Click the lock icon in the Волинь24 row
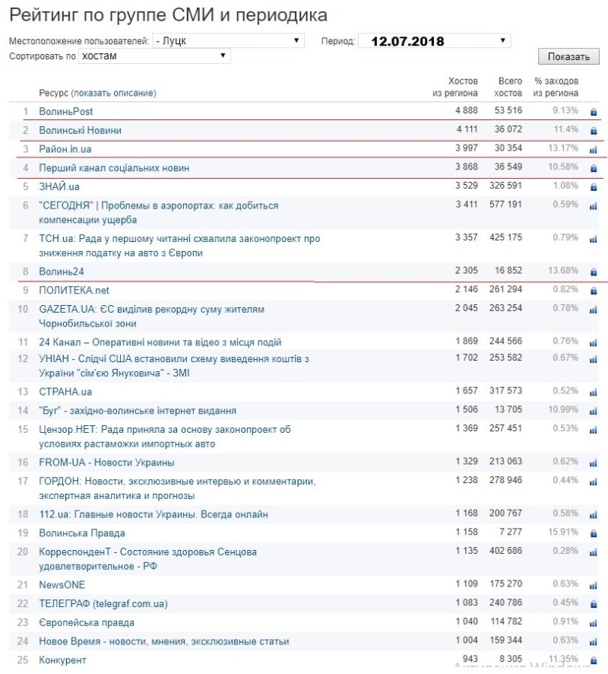This screenshot has height=674, width=608. [x=594, y=272]
